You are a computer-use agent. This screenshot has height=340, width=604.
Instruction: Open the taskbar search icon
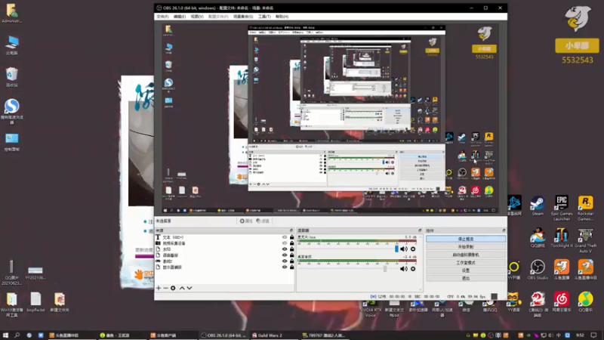(17, 335)
